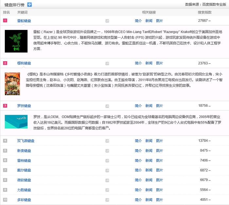Click the 詞 icon in 雷柏键盘 row
229x205 pixels.
click(107, 161)
